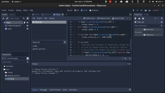Viewport: 165px width, 93px height.
Task: Switch to the Node tab
Action: pyautogui.click(x=146, y=14)
